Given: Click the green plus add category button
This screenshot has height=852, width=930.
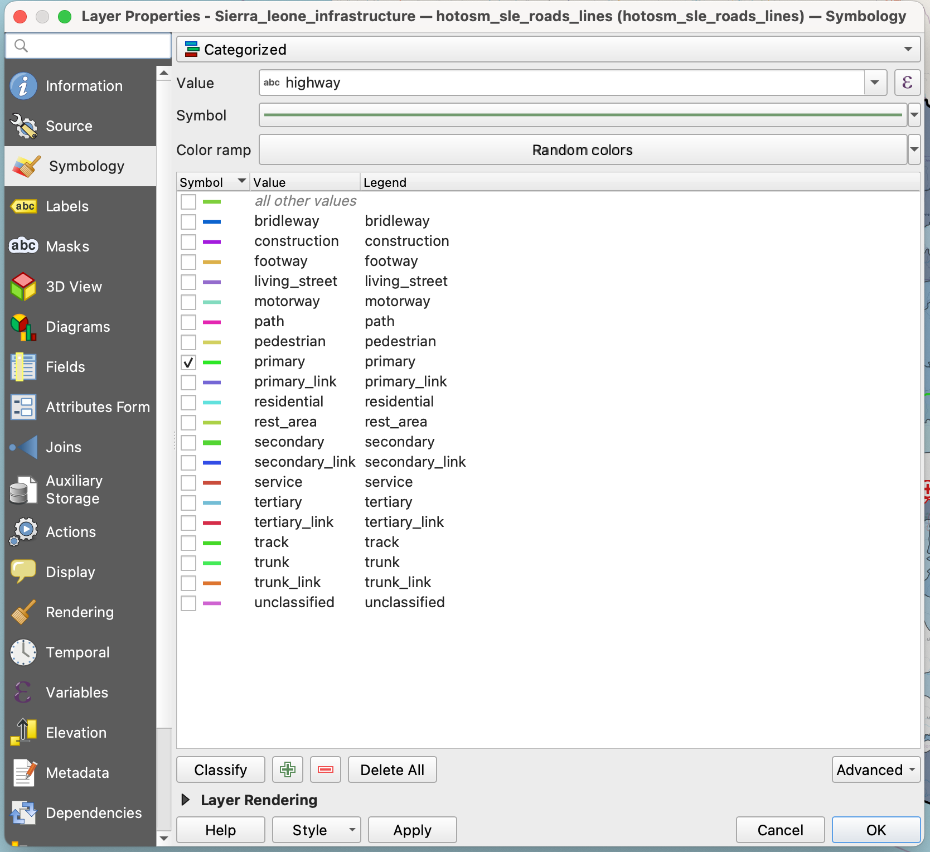Looking at the screenshot, I should coord(288,770).
